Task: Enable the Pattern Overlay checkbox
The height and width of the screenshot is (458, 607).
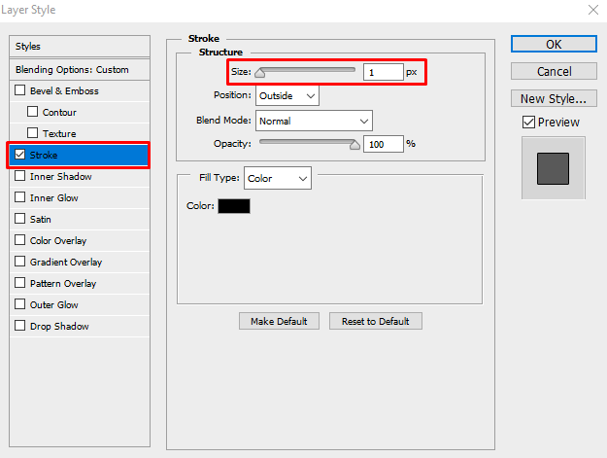Action: [x=19, y=283]
